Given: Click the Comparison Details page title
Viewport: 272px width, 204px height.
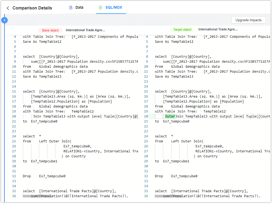Looking at the screenshot, I should (32, 8).
